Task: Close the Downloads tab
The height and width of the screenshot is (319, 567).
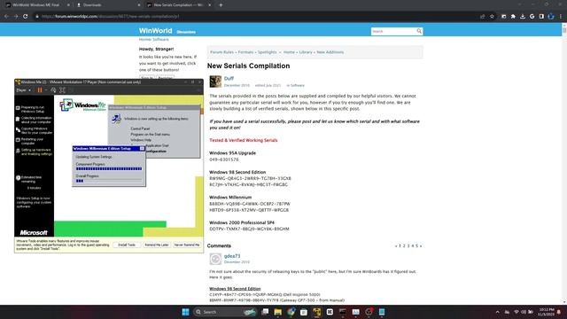Action: click(x=139, y=5)
